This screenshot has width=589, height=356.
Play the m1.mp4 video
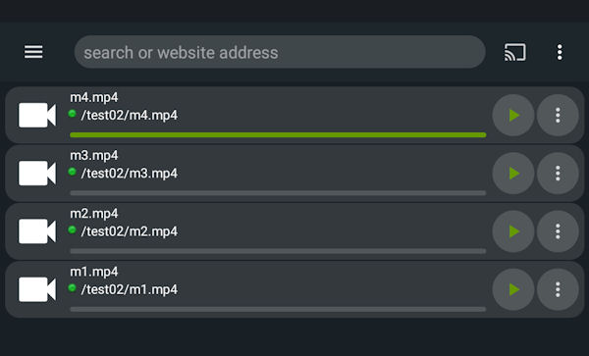click(513, 289)
